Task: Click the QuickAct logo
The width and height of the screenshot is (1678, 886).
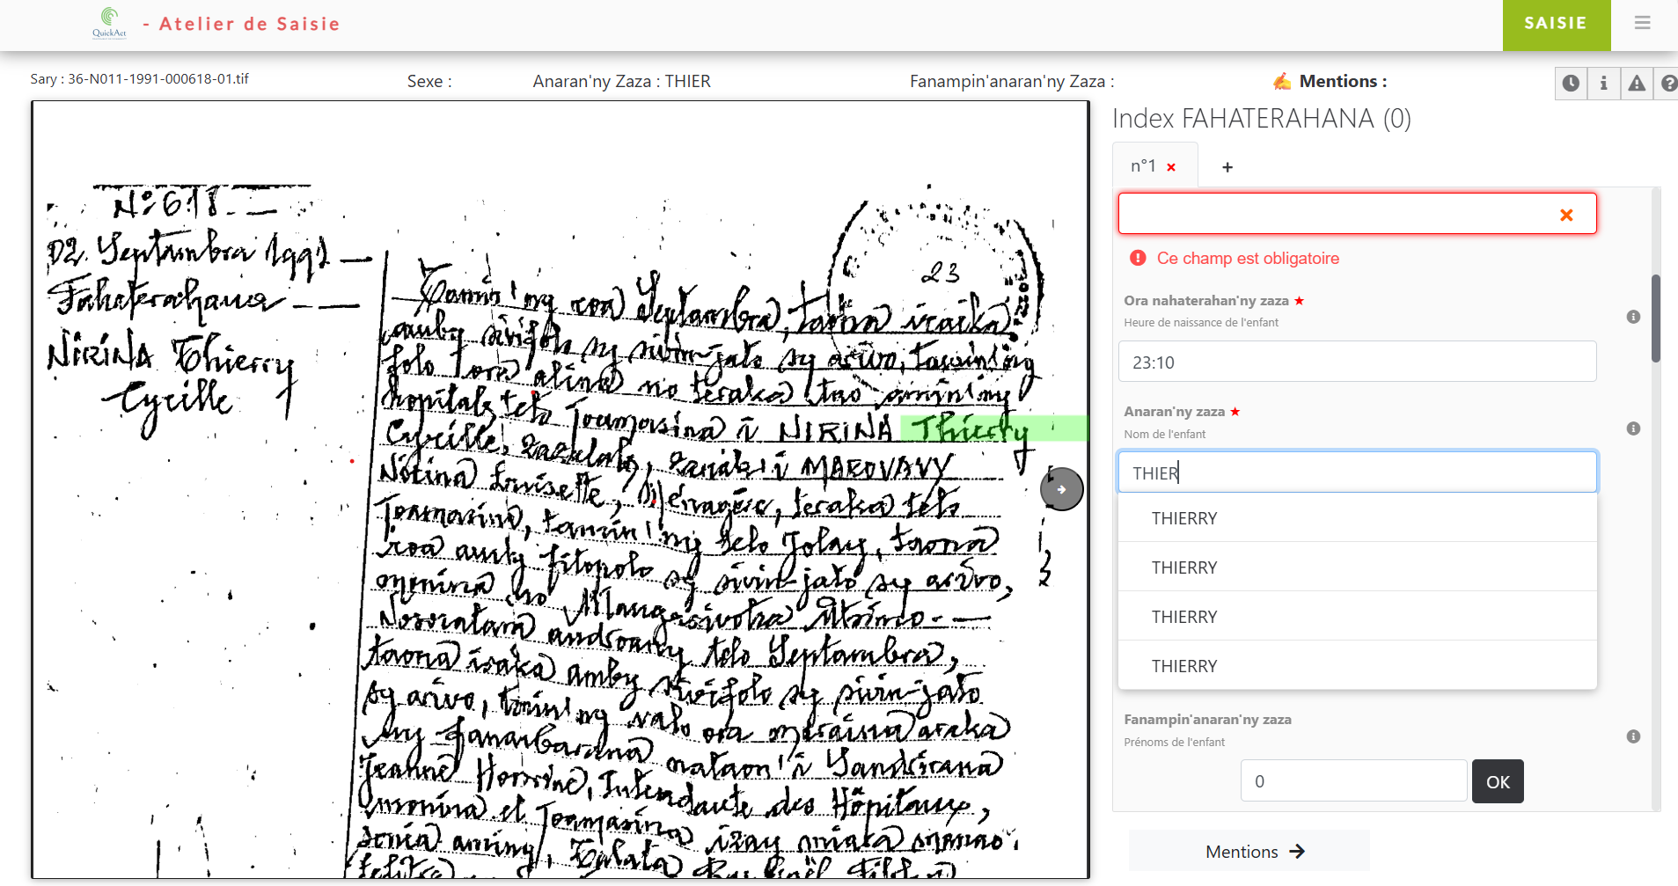Action: click(x=109, y=23)
